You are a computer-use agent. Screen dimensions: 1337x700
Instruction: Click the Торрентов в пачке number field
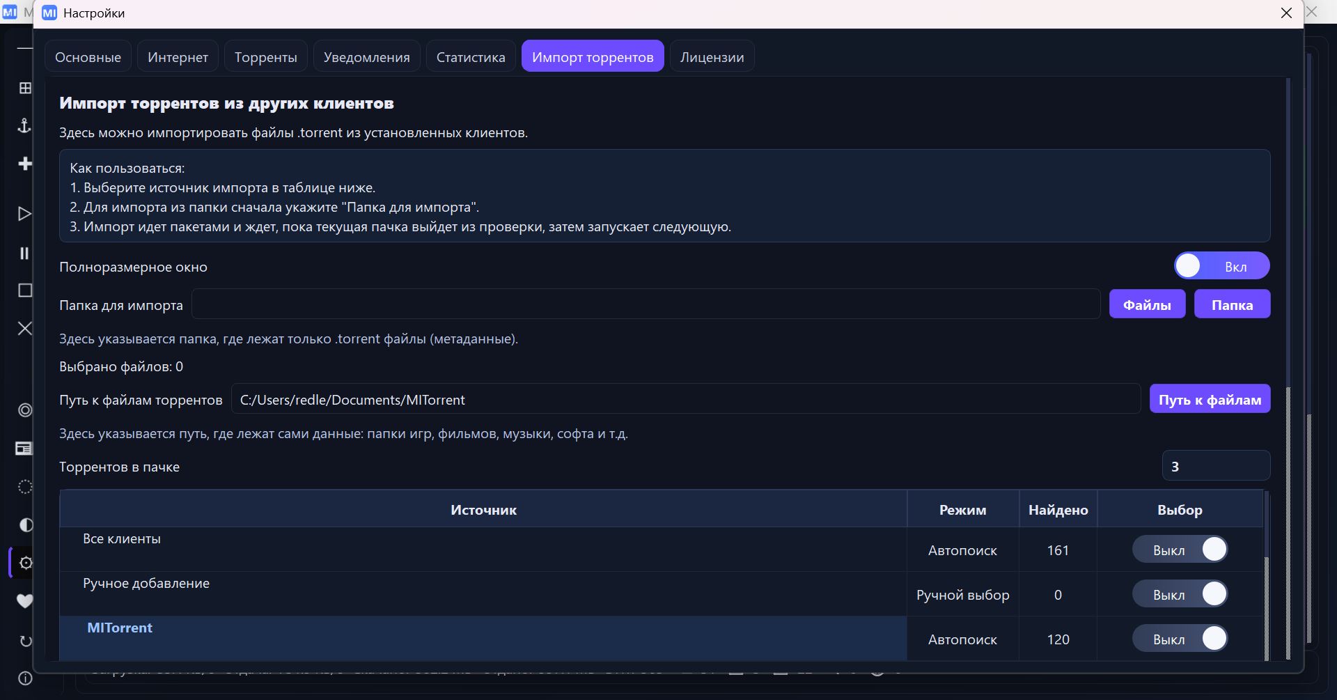pyautogui.click(x=1215, y=466)
